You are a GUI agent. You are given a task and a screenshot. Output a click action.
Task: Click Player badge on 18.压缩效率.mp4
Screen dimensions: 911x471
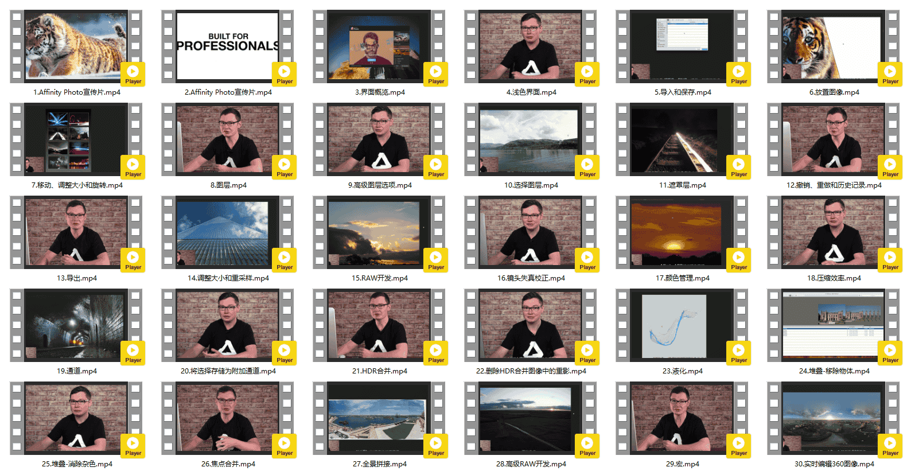(890, 260)
